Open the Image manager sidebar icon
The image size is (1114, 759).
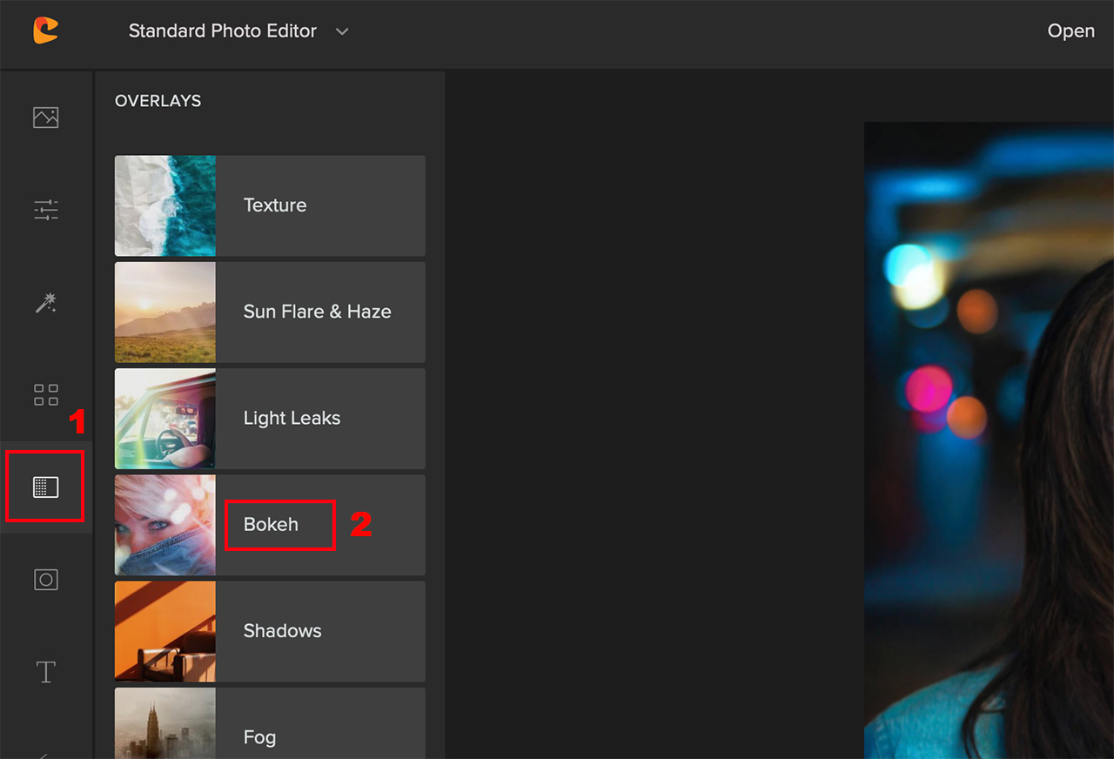pyautogui.click(x=45, y=117)
